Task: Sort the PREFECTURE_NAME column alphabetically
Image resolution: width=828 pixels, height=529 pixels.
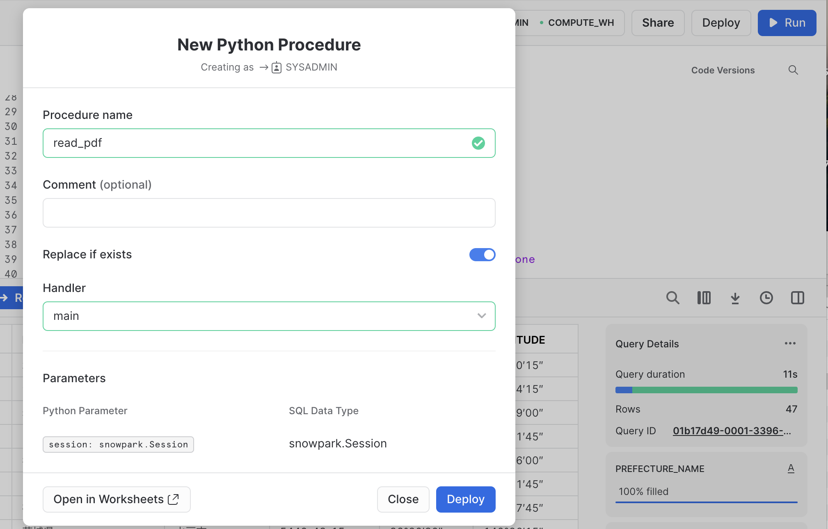Action: (791, 468)
